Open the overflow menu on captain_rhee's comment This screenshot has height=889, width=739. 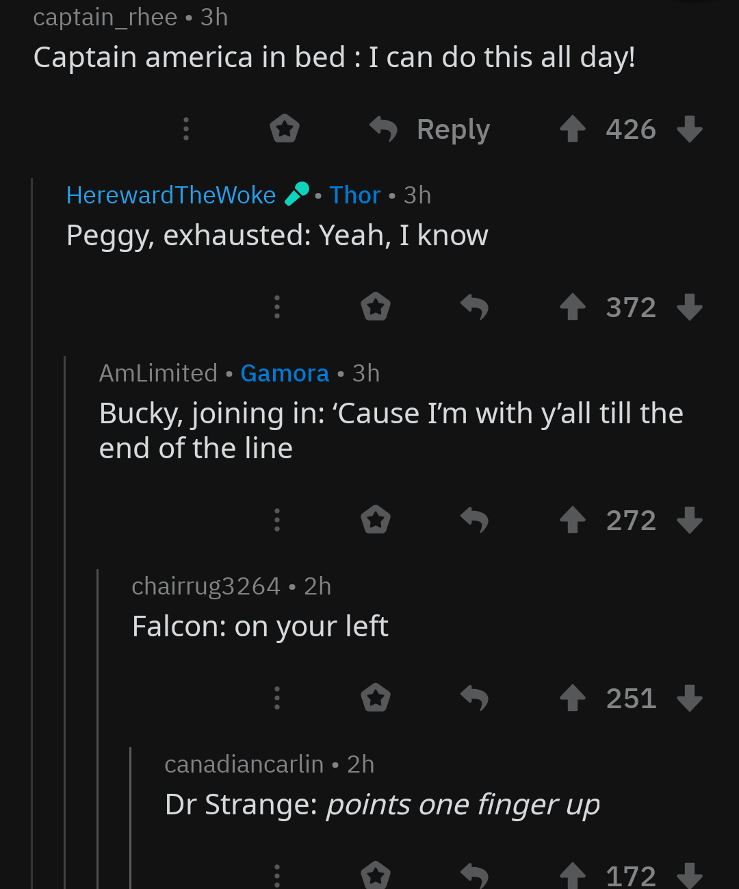pos(185,128)
